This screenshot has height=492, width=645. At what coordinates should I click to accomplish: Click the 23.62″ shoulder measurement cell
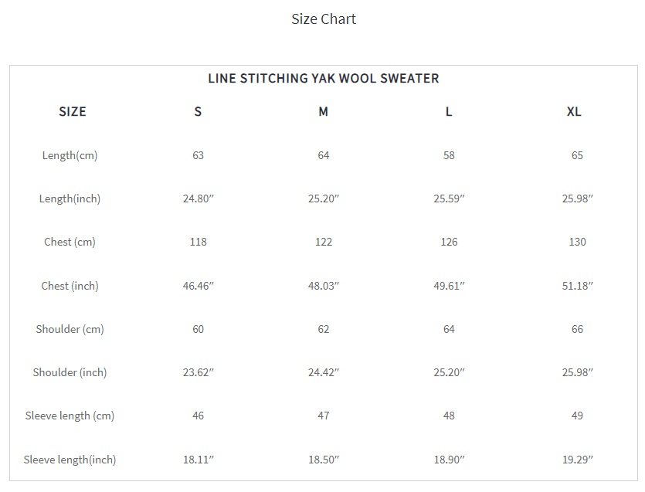click(x=198, y=372)
